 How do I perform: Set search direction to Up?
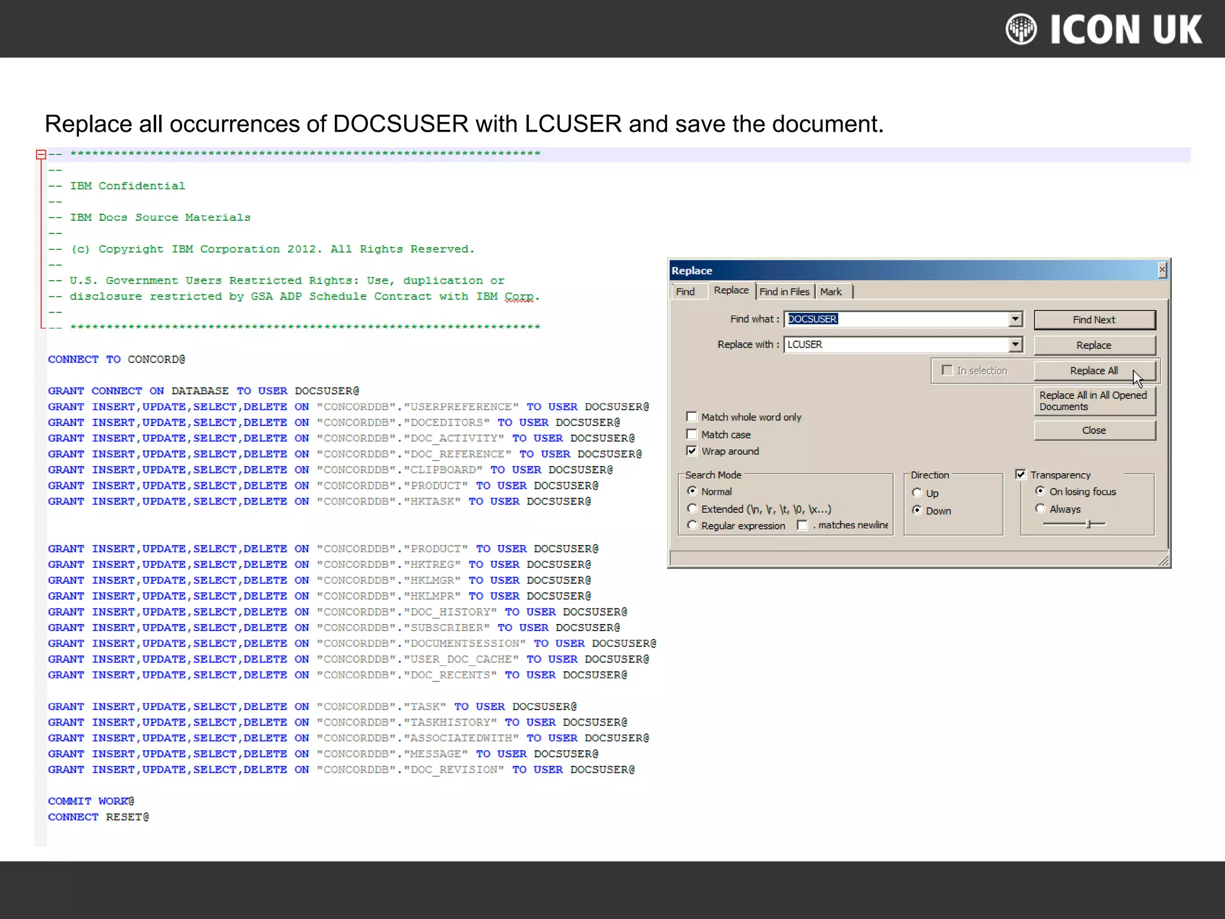(917, 492)
